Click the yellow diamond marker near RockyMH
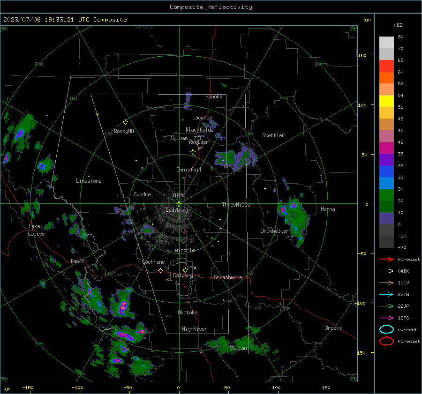Screen dimensions: 422x394 [125, 122]
